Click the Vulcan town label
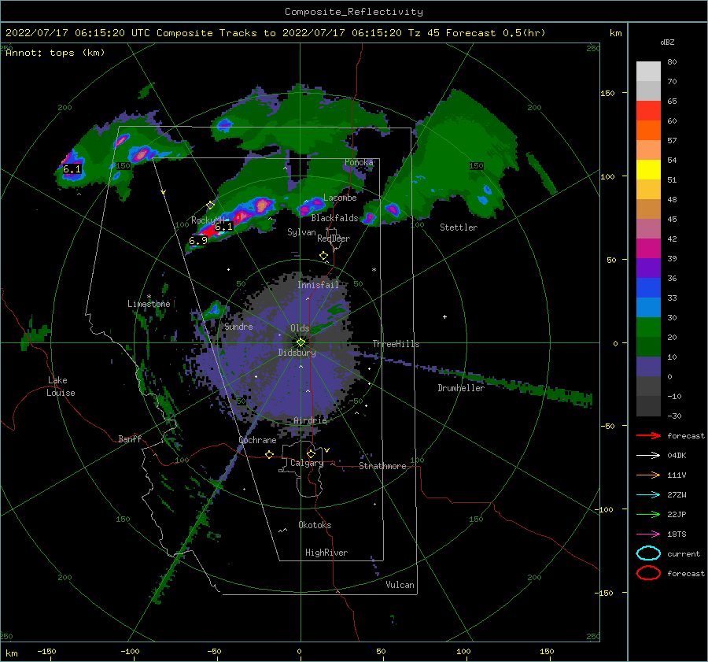Image resolution: width=708 pixels, height=662 pixels. (x=400, y=585)
